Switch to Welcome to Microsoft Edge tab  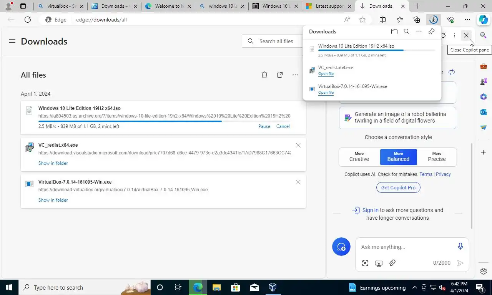168,6
